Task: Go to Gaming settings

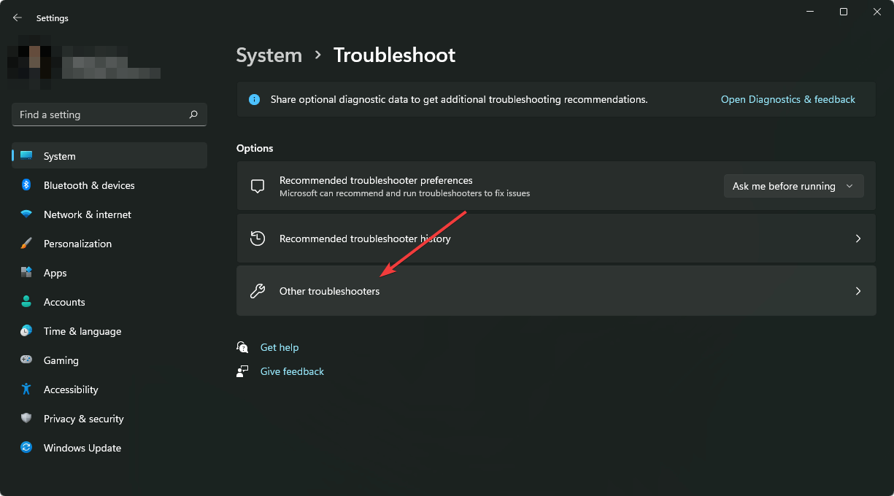Action: point(109,360)
